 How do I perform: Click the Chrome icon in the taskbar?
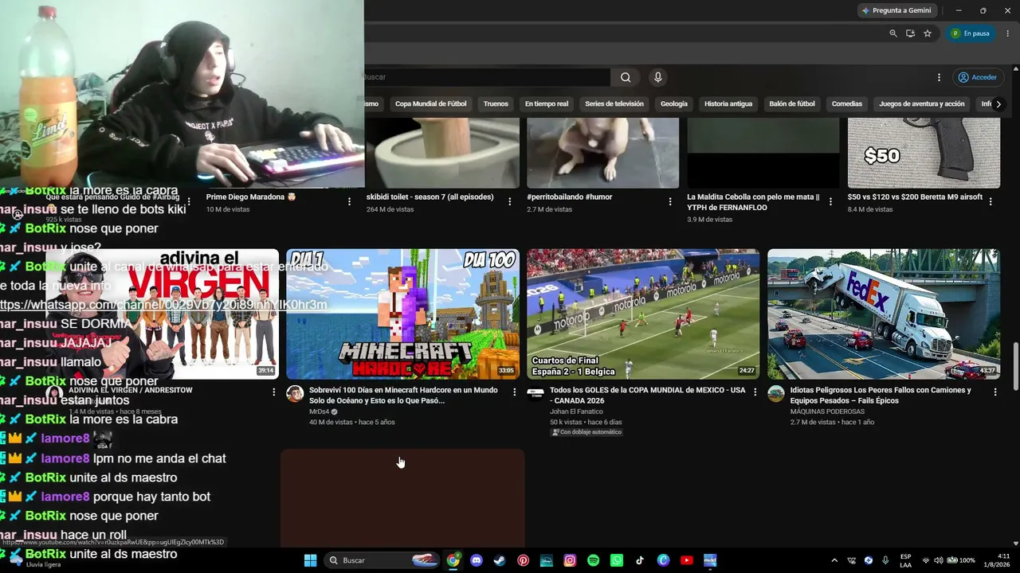[x=453, y=560]
